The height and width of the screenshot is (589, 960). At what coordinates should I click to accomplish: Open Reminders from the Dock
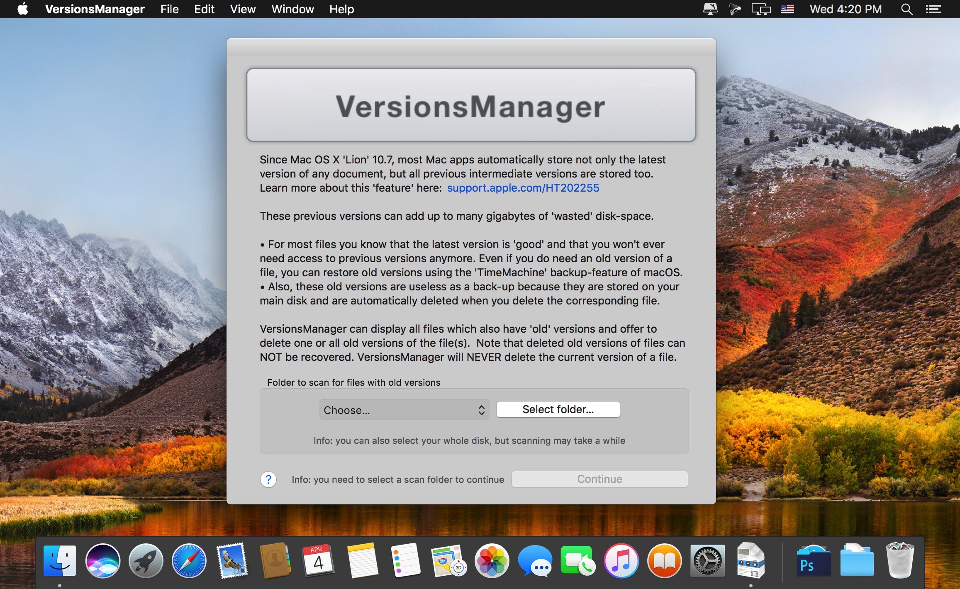coord(405,561)
